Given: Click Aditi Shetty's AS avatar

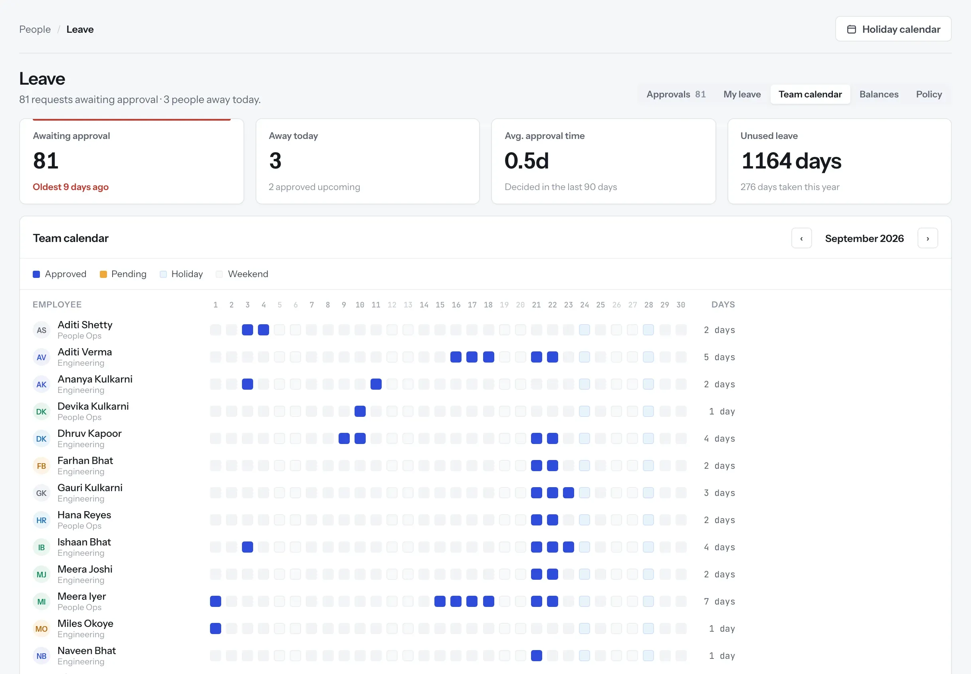Looking at the screenshot, I should coord(42,330).
